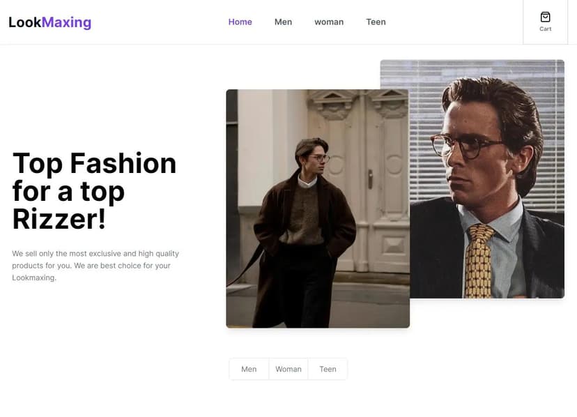The image size is (577, 417).
Task: Open the shopping bag Cart icon
Action: tap(545, 17)
